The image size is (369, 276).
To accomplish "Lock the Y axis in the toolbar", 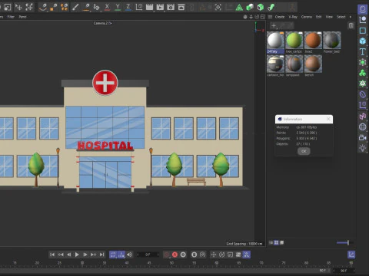I will (x=118, y=7).
